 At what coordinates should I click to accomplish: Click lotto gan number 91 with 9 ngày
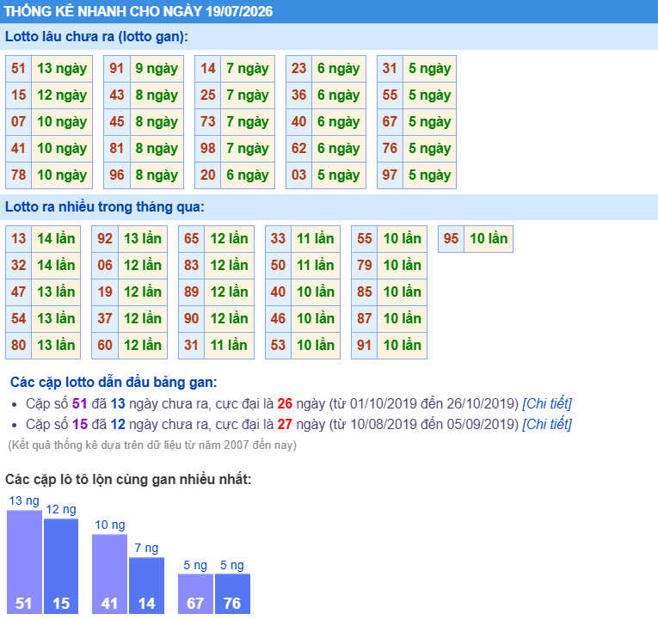pos(117,69)
